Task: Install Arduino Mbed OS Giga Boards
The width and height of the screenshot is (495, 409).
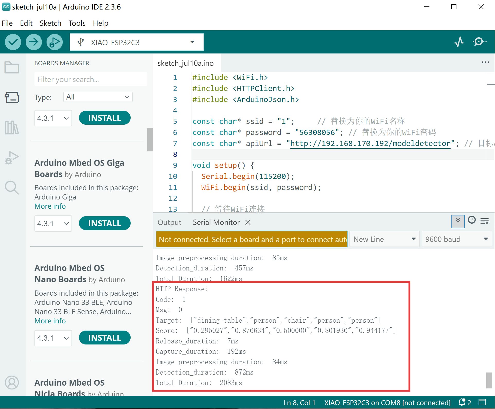Action: coord(105,223)
